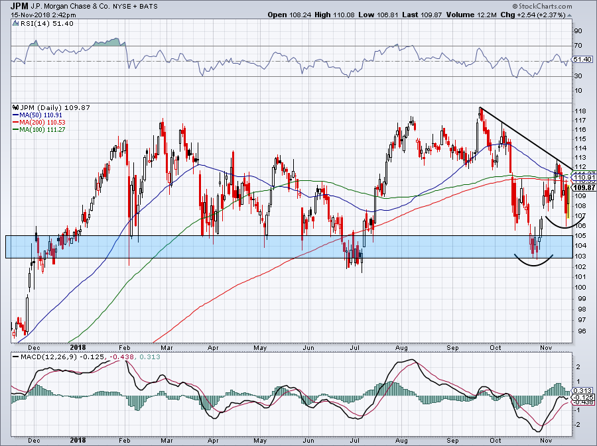597x446 pixels.
Task: Click the High 110.08 value
Action: tap(334, 15)
